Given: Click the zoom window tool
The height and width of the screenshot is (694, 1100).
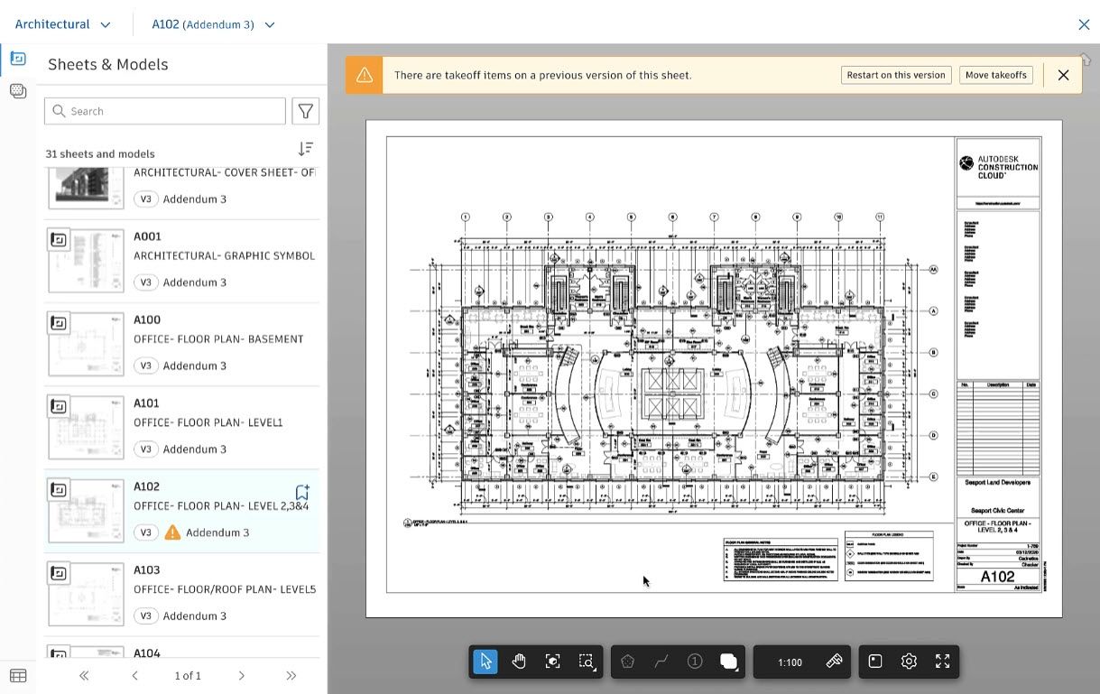Looking at the screenshot, I should (x=587, y=662).
